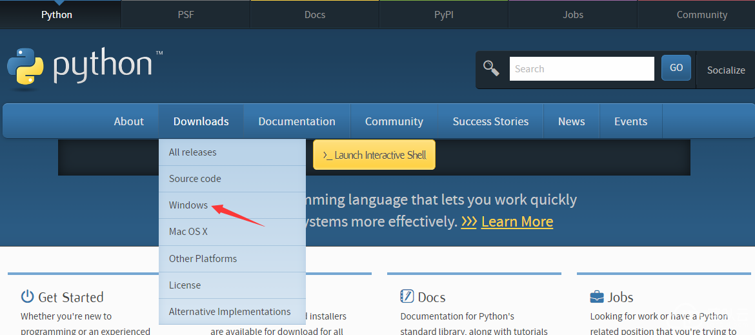
Task: Open the Documentation navigation menu
Action: 296,121
